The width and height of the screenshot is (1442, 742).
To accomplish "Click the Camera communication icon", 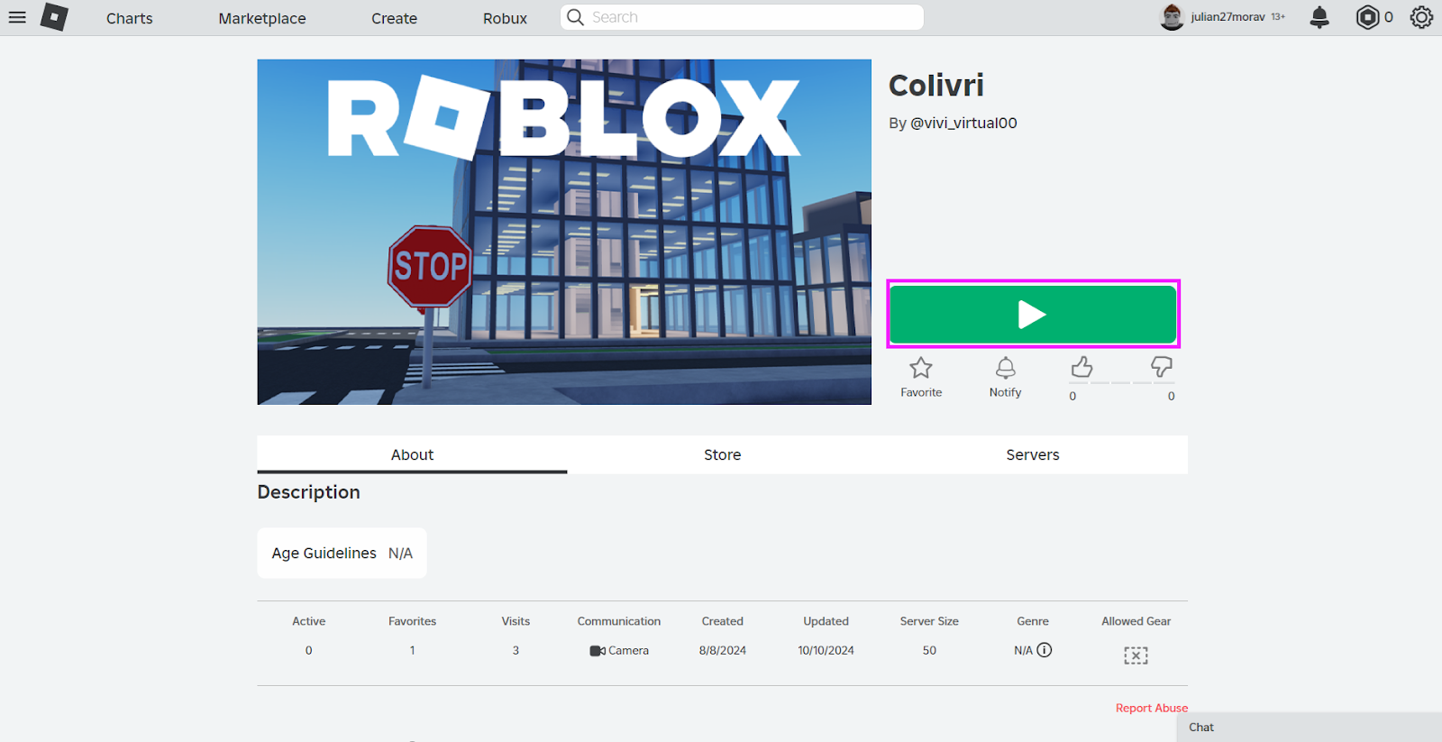I will (598, 651).
